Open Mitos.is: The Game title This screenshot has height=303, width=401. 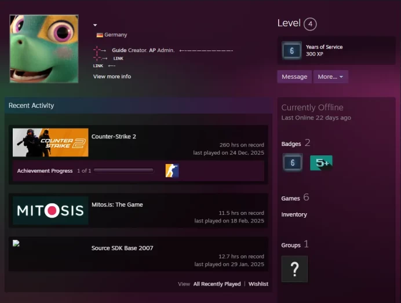point(117,205)
